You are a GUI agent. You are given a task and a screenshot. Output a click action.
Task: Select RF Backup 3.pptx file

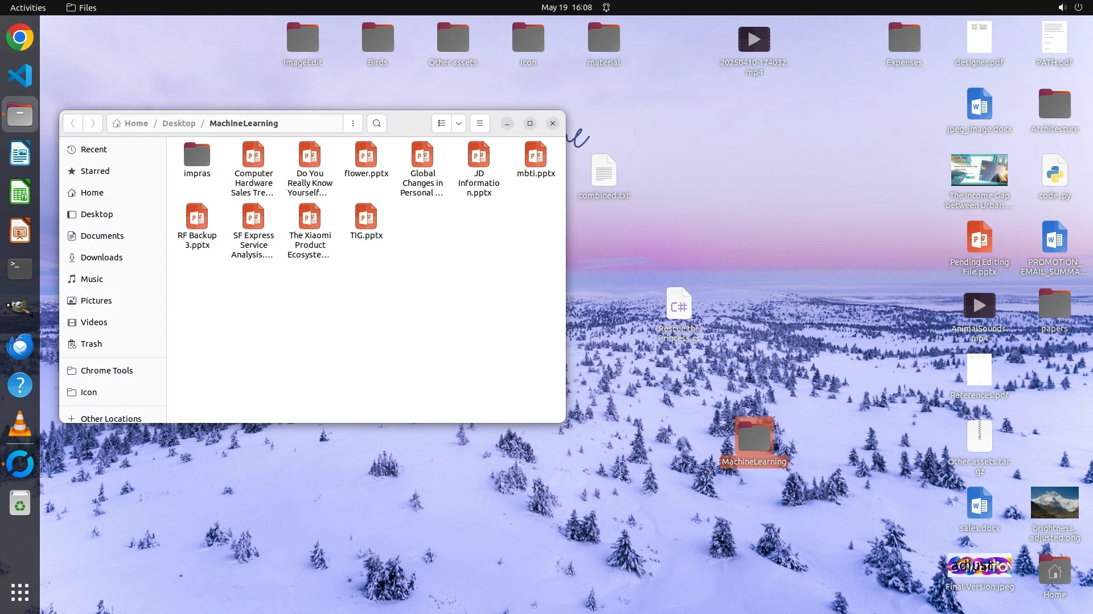point(197,226)
